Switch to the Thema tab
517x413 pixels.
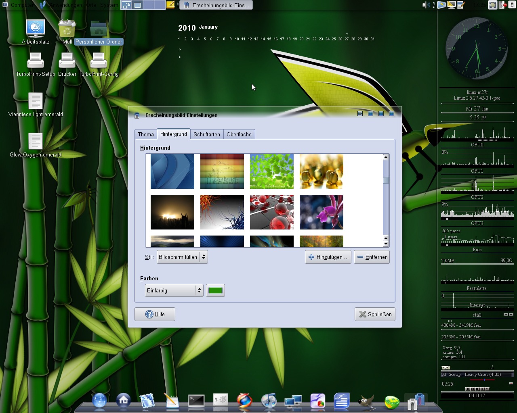146,134
